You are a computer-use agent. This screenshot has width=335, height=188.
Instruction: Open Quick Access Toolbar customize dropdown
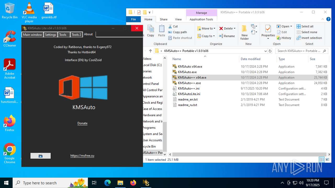coord(149,12)
